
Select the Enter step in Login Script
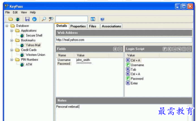tap(132, 83)
